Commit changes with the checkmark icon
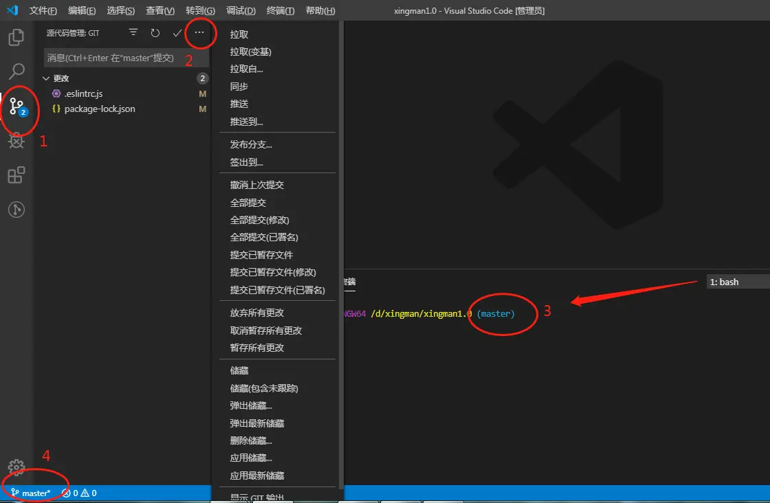The width and height of the screenshot is (770, 503). (x=177, y=33)
